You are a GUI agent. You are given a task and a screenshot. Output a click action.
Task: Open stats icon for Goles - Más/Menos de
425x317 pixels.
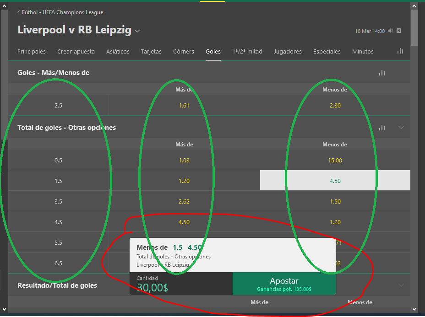click(382, 73)
